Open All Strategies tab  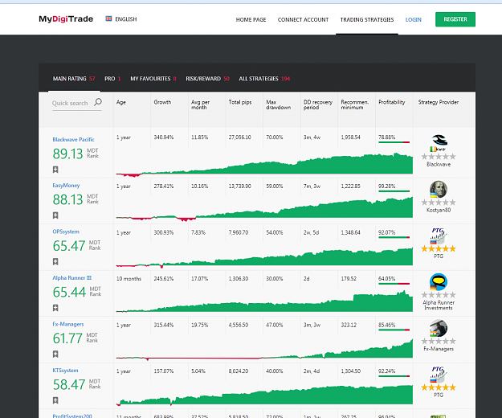pyautogui.click(x=264, y=79)
